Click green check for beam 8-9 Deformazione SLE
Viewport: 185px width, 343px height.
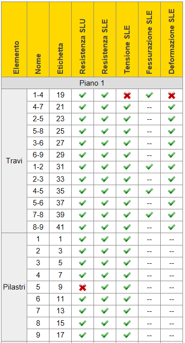pyautogui.click(x=172, y=227)
